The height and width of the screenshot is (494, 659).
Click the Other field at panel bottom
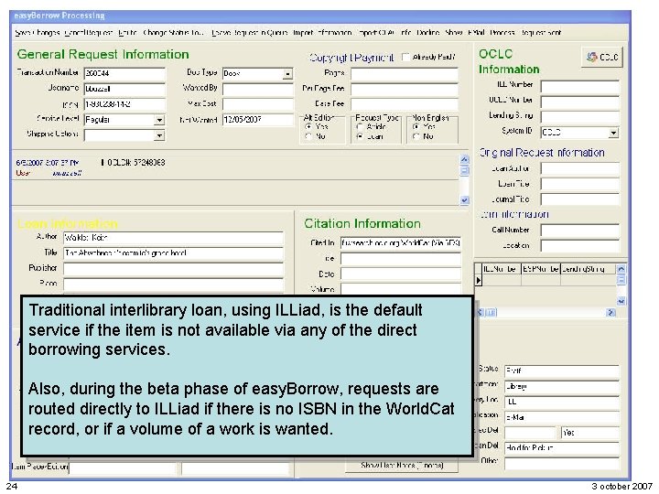point(561,463)
